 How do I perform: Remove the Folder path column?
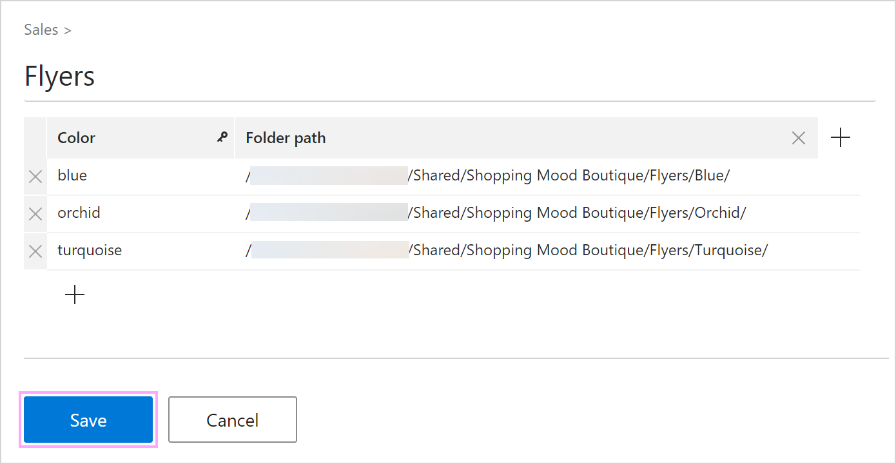pos(798,138)
